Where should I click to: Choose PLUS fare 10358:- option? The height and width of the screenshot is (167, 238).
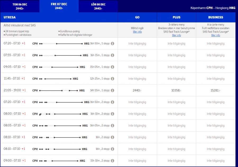(176, 90)
